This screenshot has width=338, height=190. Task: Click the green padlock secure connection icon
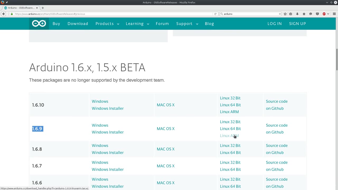click(12, 14)
